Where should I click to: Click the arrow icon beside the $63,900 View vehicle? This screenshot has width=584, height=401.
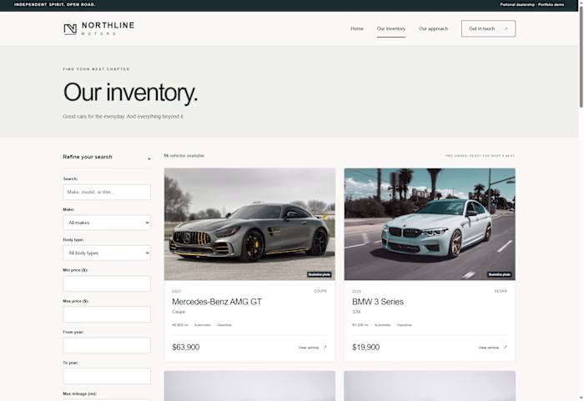pos(325,347)
